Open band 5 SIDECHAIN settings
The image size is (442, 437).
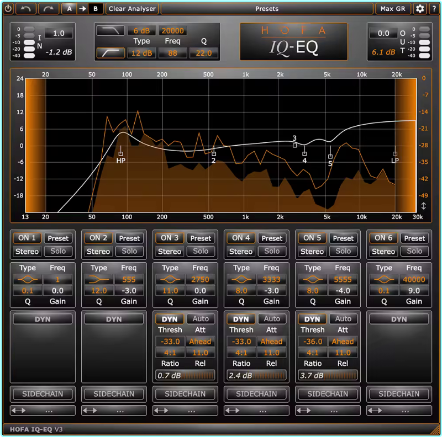coord(328,393)
